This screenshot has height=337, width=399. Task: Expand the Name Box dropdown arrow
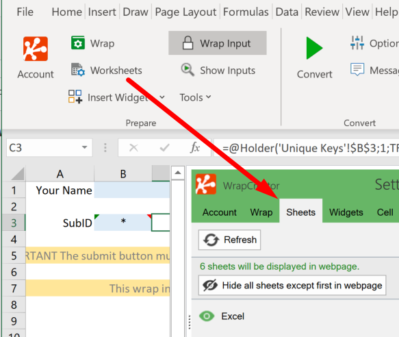pyautogui.click(x=84, y=147)
